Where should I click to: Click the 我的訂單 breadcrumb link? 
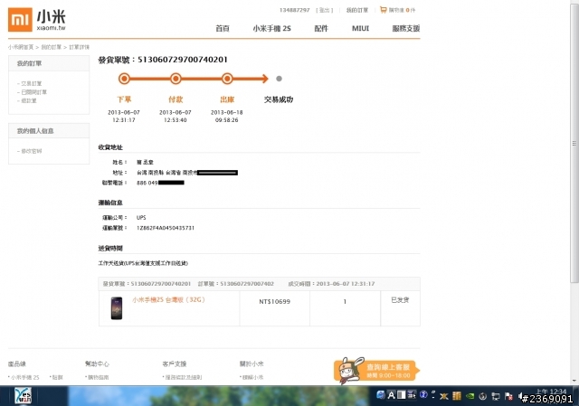(52, 47)
